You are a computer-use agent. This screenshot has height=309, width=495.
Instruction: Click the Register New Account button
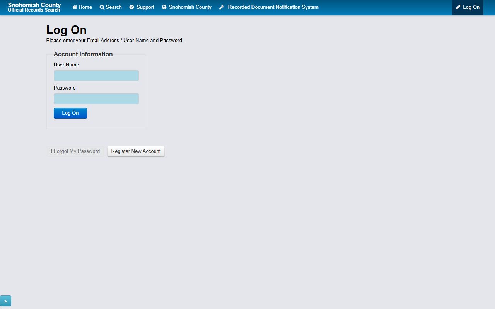coord(136,151)
